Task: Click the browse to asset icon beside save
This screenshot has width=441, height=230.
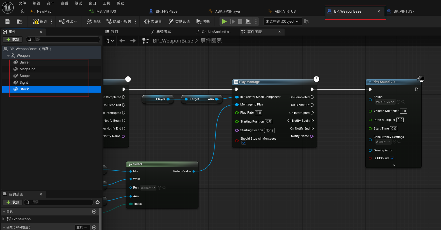Action: (x=19, y=22)
